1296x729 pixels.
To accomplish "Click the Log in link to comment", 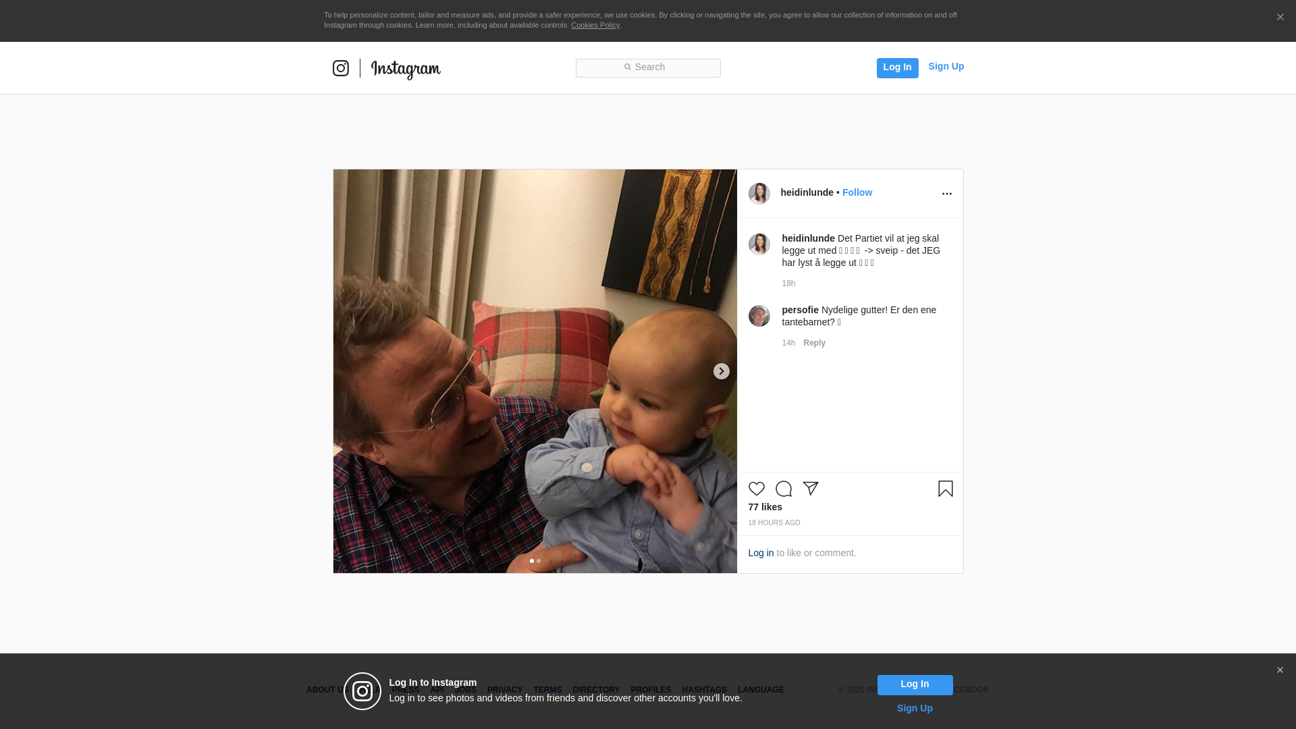I will 761,553.
